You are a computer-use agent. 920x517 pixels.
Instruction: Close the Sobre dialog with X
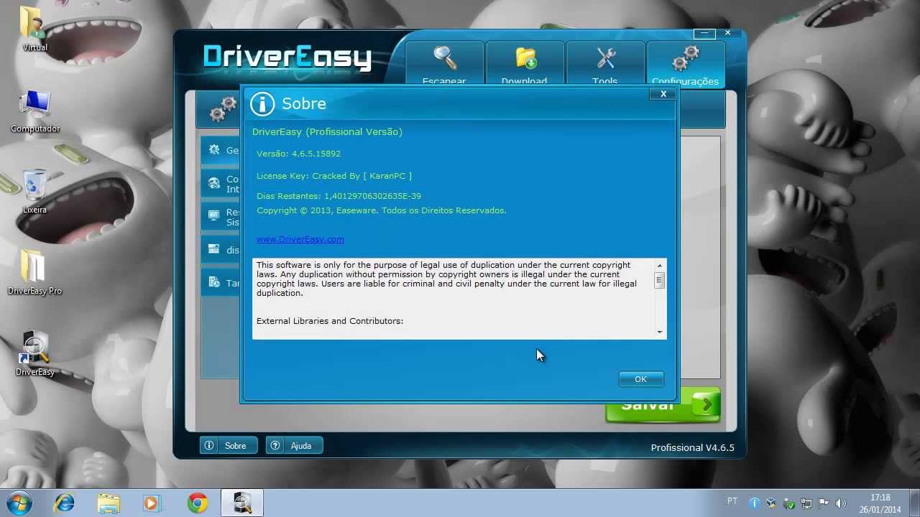[x=663, y=94]
